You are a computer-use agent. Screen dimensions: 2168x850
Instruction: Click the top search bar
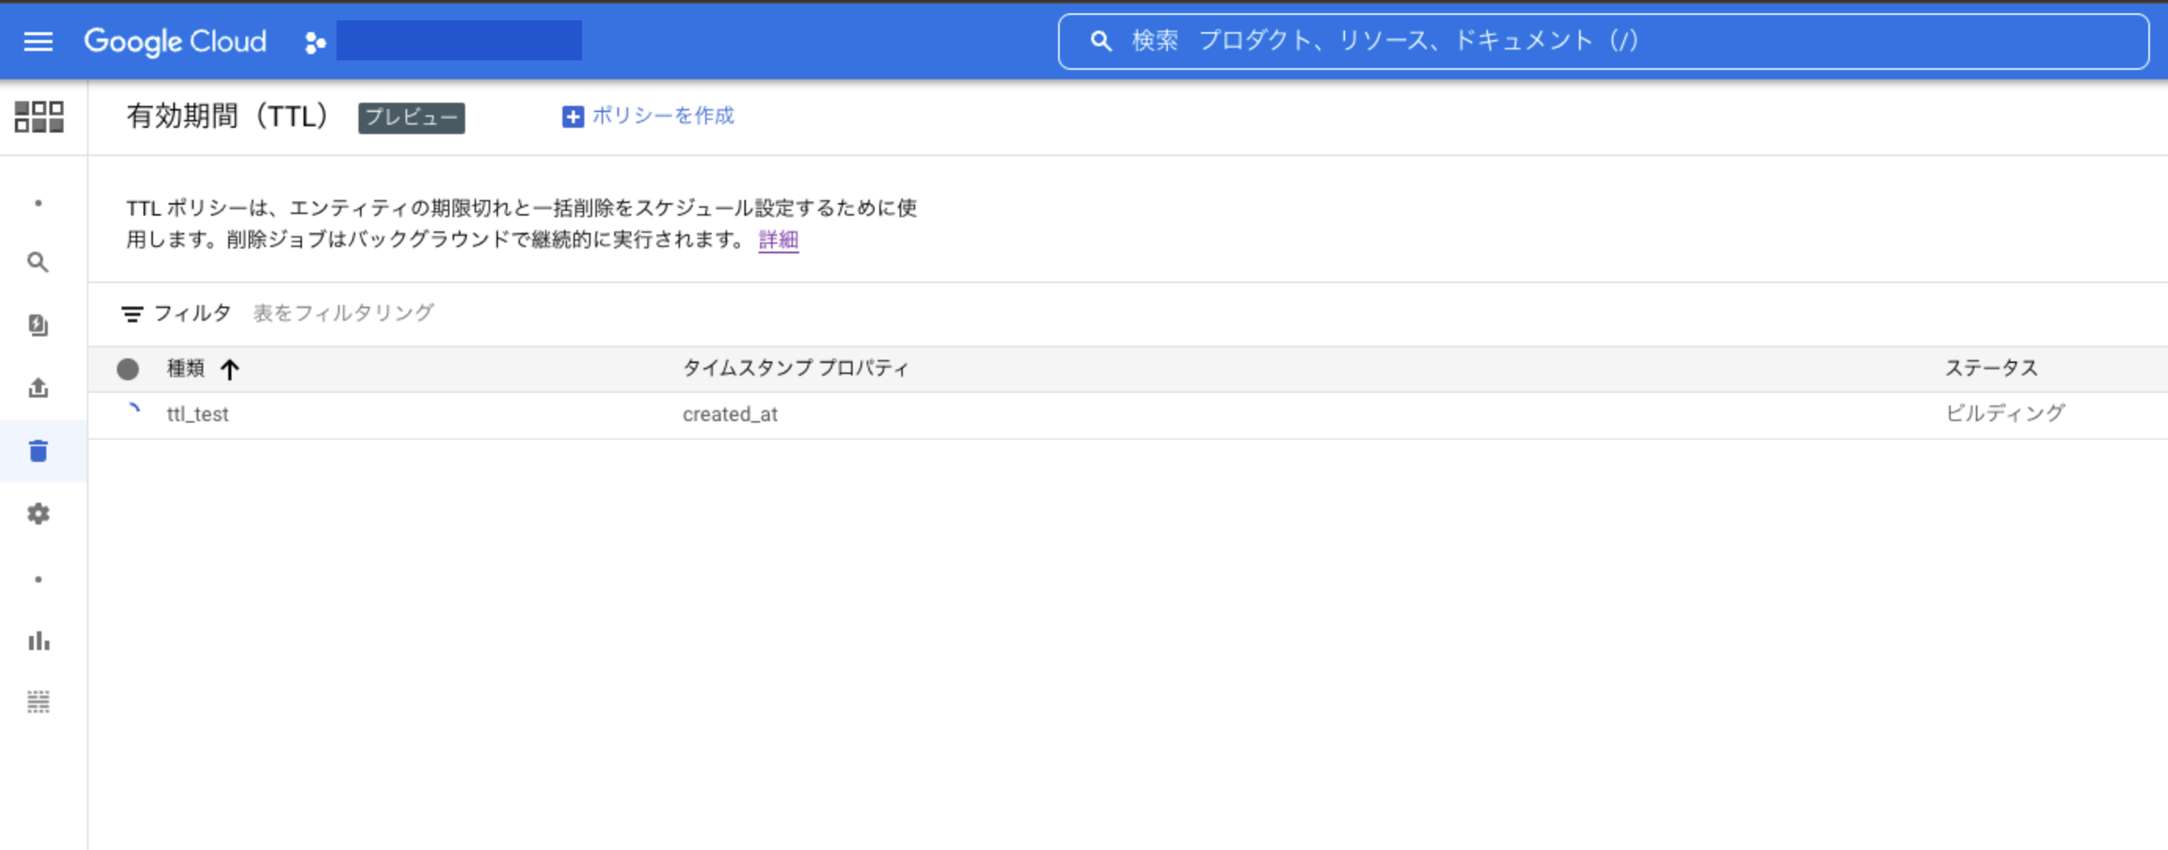[x=1599, y=42]
